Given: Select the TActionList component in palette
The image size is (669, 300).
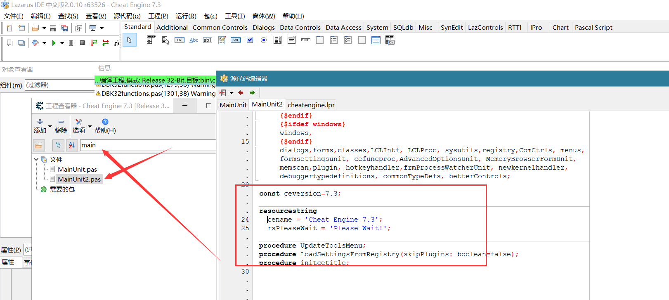Looking at the screenshot, I should [x=390, y=40].
